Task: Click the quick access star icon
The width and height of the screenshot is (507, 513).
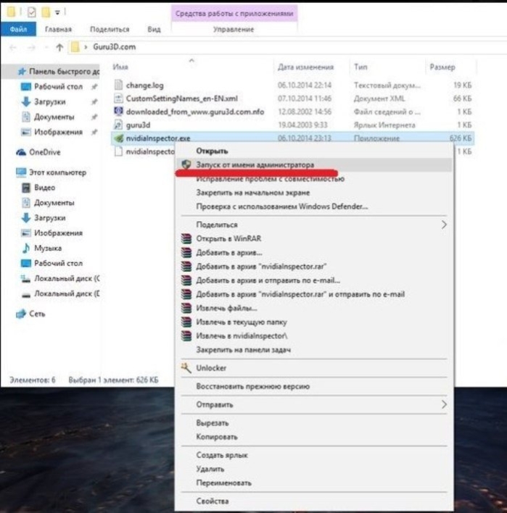Action: pyautogui.click(x=22, y=71)
